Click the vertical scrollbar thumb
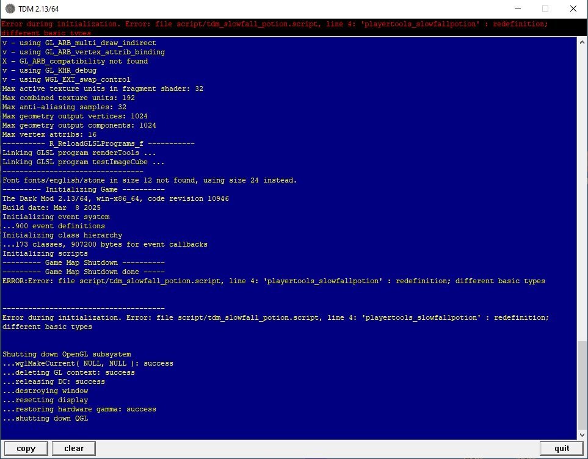Viewport: 588px width, 459px height. click(582, 386)
